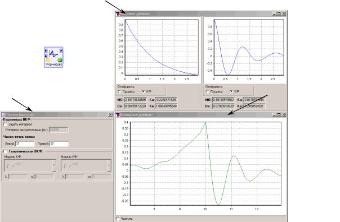Click the lower input port arrow on the Формирование block
Viewport: 340px width, 222px height.
46,56
